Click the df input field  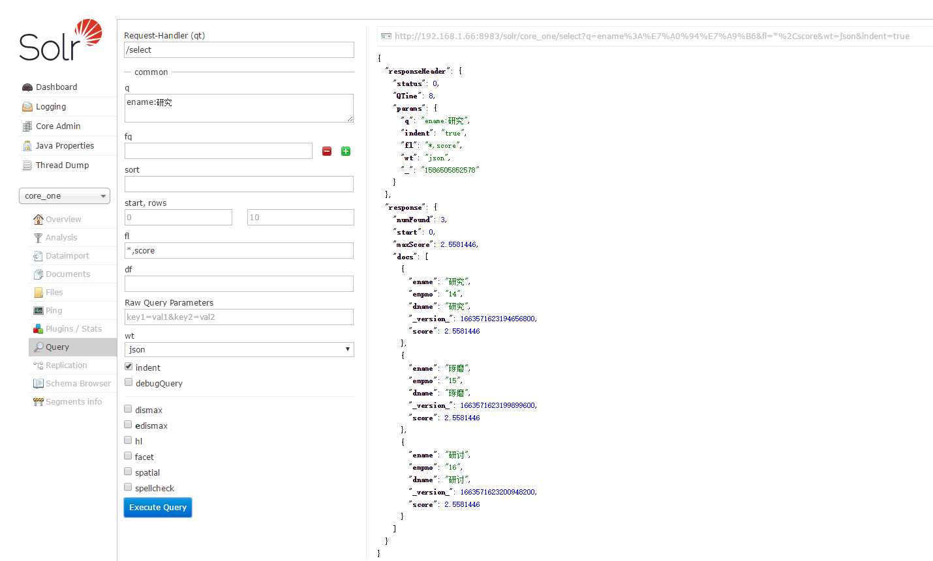pyautogui.click(x=239, y=284)
